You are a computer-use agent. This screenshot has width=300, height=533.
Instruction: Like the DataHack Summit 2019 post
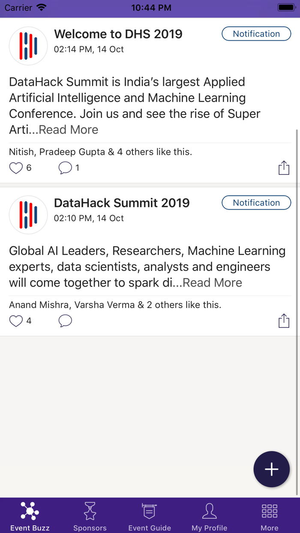pyautogui.click(x=15, y=320)
